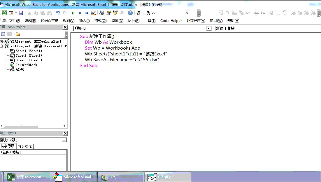This screenshot has width=321, height=182.
Task: Click the (名称) property value field
Action: click(39, 152)
